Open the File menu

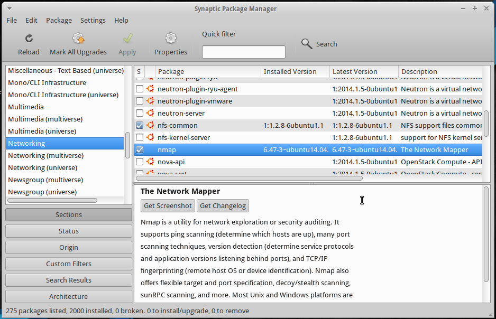[x=12, y=20]
